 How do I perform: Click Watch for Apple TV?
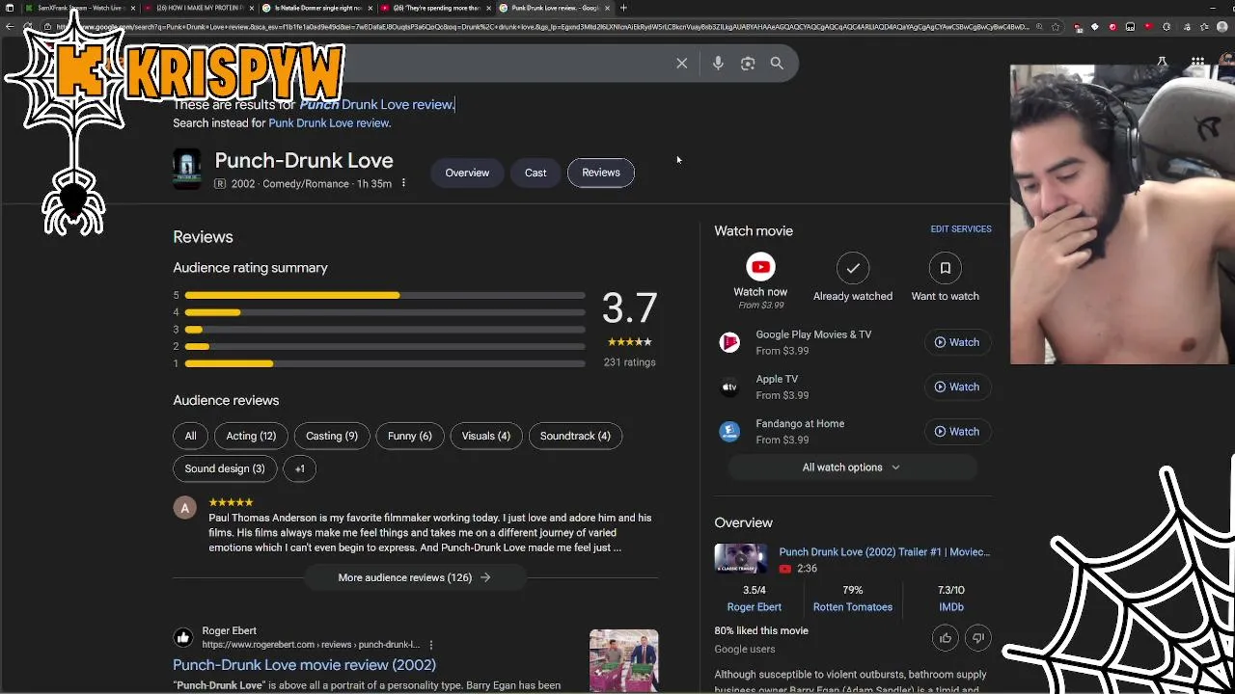pos(956,387)
